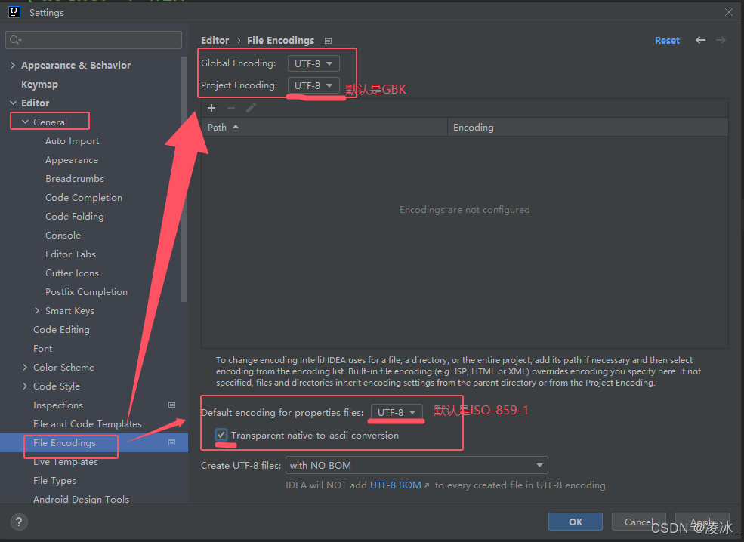This screenshot has width=744, height=542.
Task: Close the Settings dialog
Action: 729,12
